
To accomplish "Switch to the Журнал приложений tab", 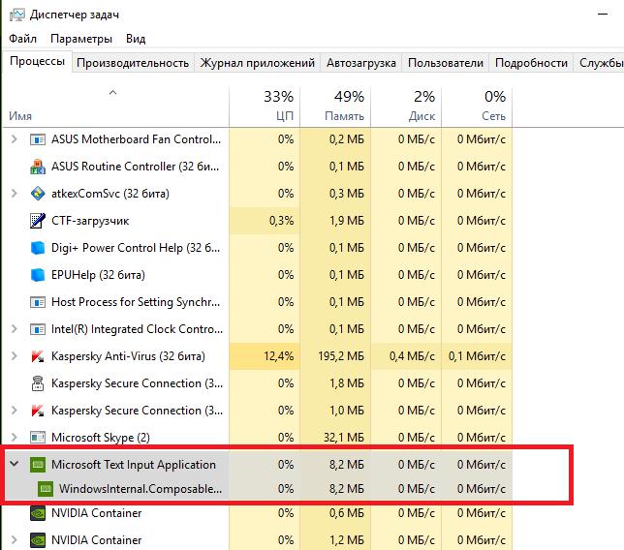I will coord(257,63).
